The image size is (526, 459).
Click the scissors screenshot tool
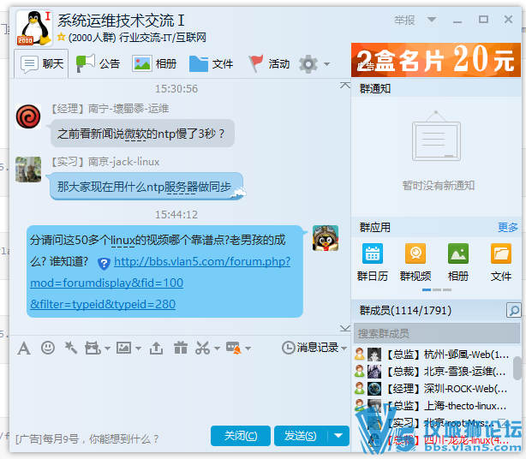click(x=202, y=348)
